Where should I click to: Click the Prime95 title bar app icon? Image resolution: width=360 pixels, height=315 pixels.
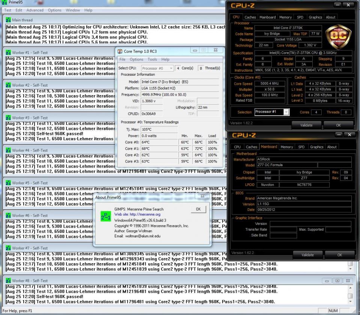pyautogui.click(x=5, y=2)
